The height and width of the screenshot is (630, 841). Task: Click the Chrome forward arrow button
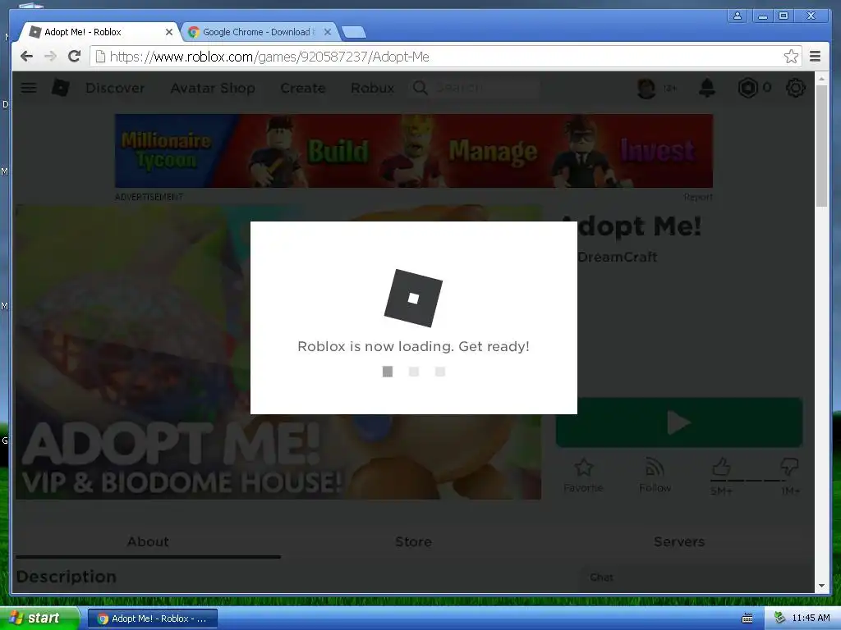pyautogui.click(x=50, y=57)
